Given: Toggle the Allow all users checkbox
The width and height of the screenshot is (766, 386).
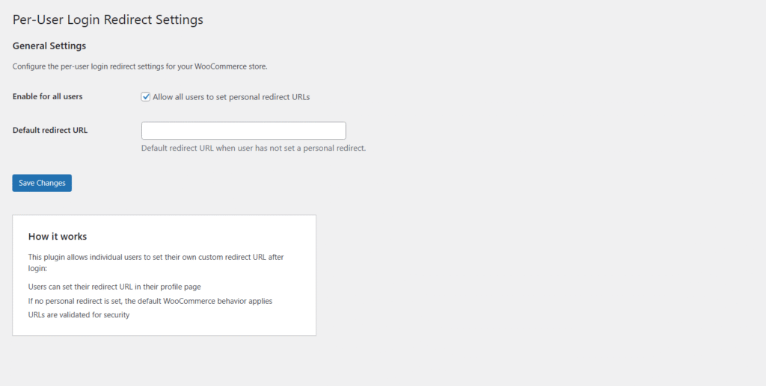Looking at the screenshot, I should coord(146,96).
